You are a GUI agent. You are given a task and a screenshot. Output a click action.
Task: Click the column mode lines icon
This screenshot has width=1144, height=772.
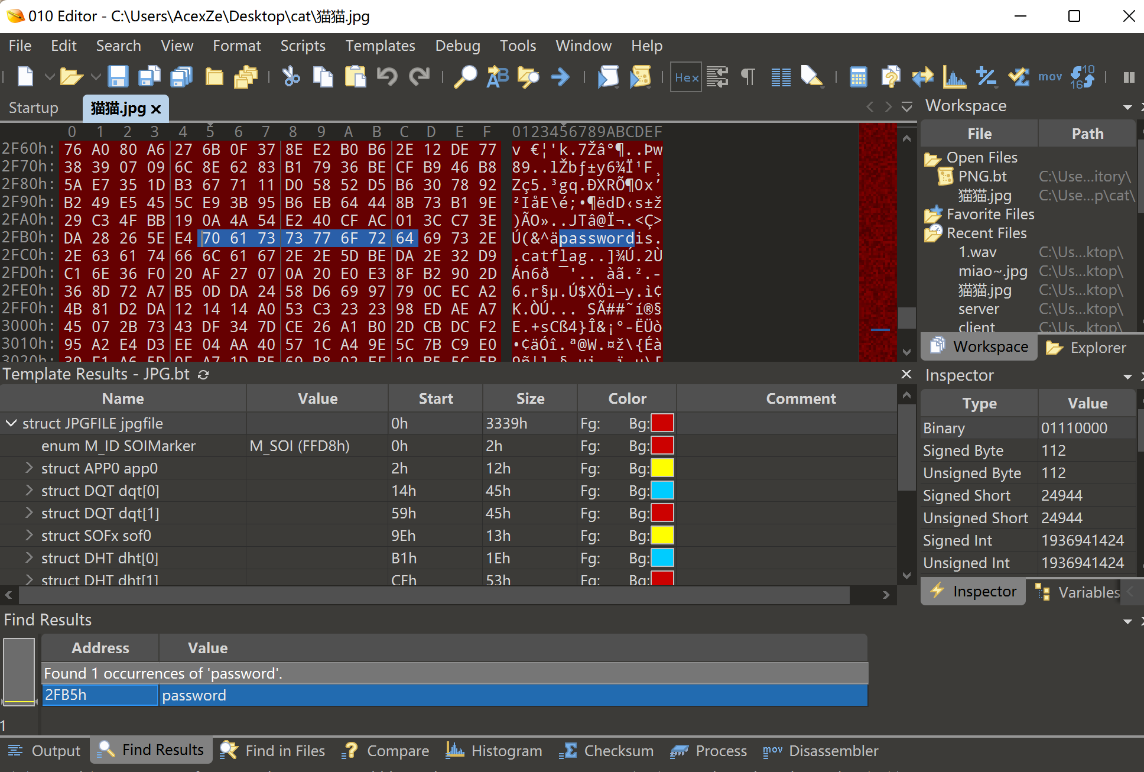pyautogui.click(x=781, y=77)
